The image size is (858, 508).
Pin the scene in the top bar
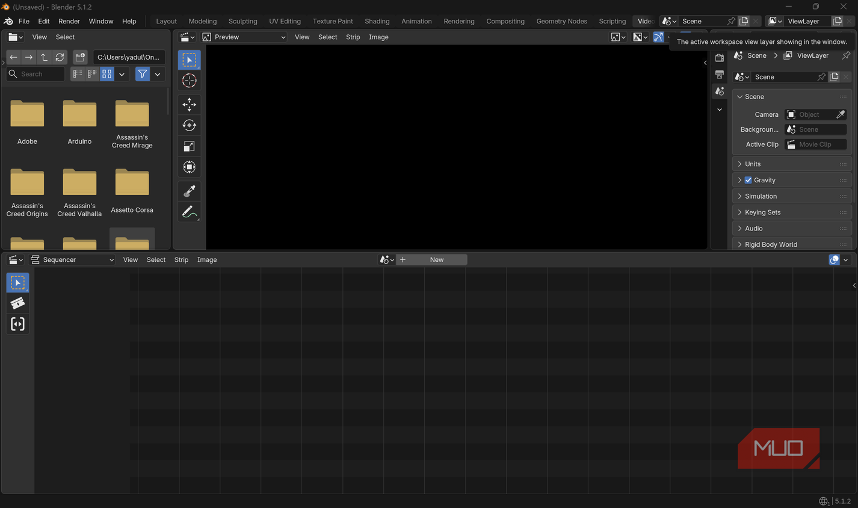(731, 21)
